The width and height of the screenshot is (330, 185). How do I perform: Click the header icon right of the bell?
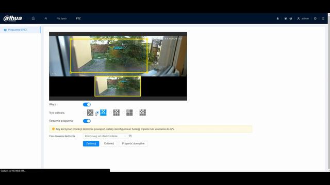pyautogui.click(x=286, y=18)
